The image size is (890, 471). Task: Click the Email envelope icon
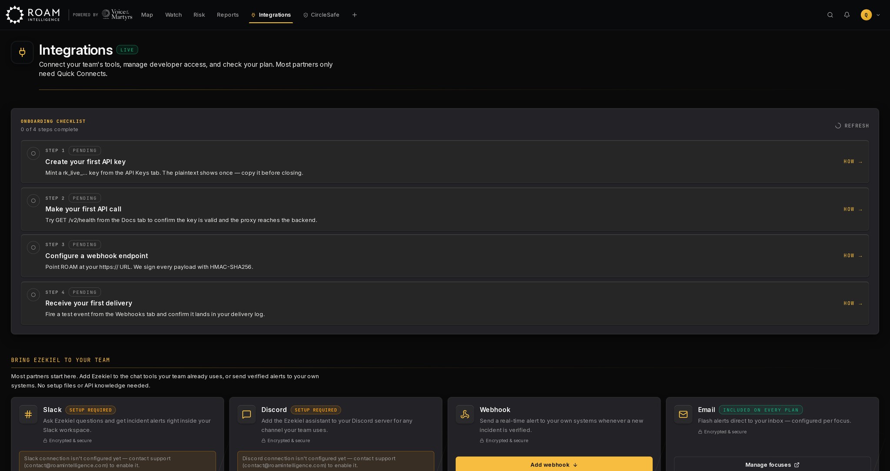pyautogui.click(x=683, y=415)
